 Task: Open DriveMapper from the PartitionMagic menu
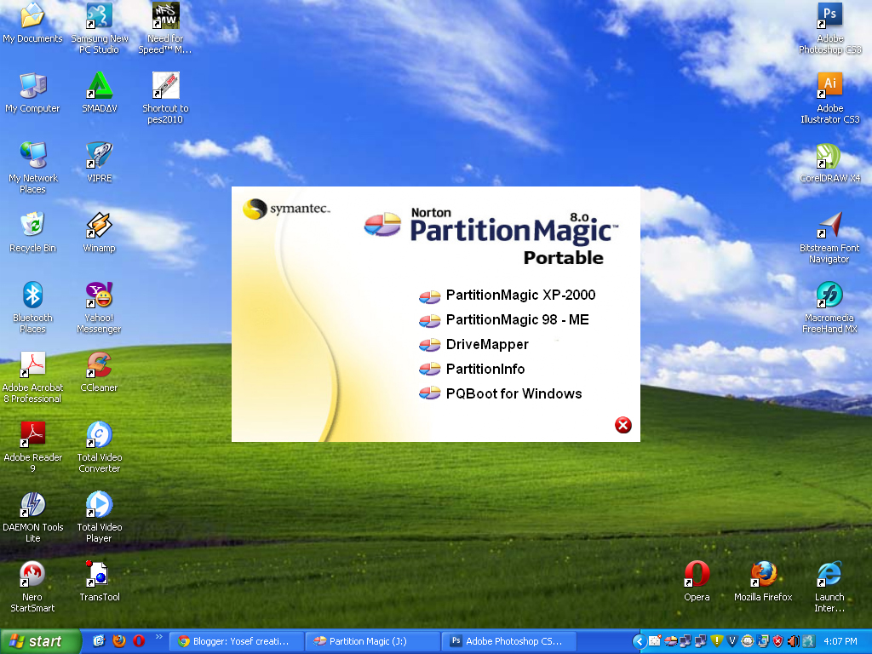tap(486, 345)
